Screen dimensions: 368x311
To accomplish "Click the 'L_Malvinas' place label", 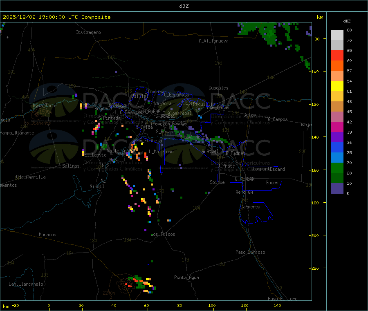I will [x=161, y=152].
